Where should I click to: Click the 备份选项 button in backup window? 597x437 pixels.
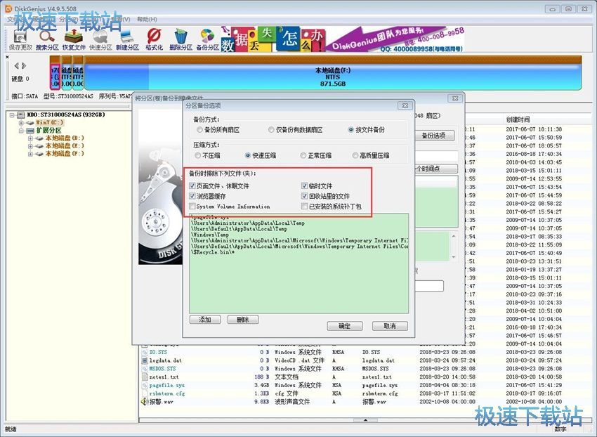433,136
